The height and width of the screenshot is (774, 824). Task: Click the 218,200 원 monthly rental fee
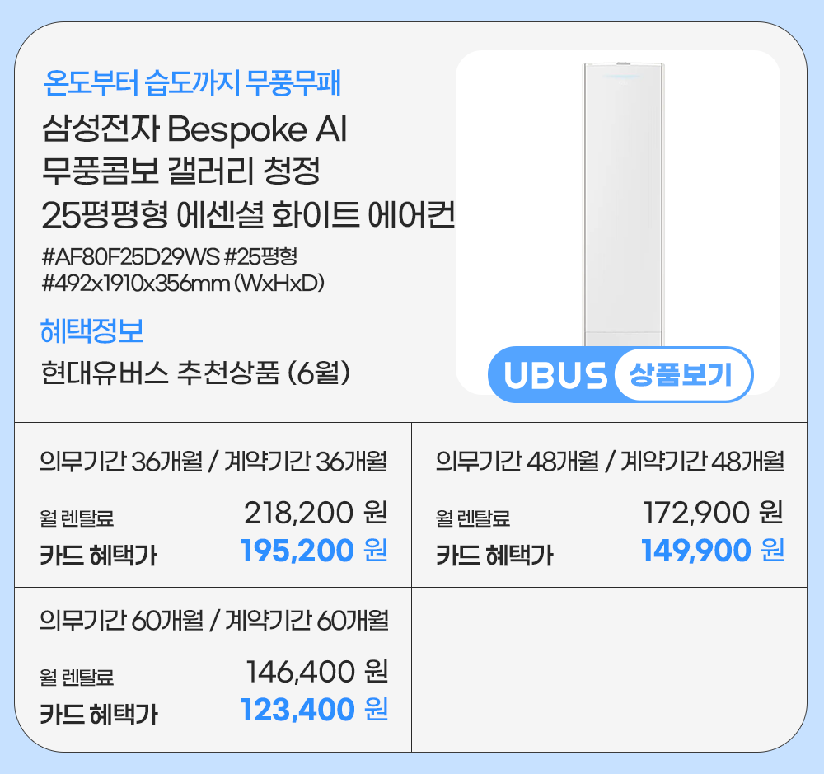click(x=316, y=514)
